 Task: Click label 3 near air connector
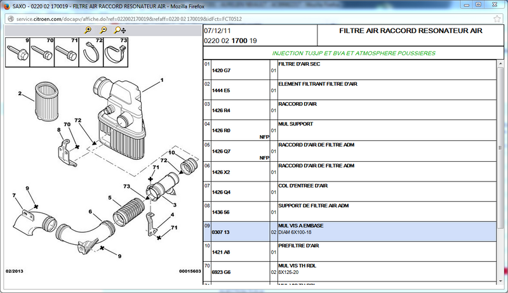click(175, 205)
